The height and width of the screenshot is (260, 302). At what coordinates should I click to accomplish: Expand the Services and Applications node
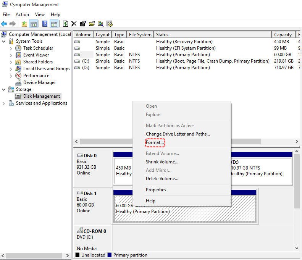[x=4, y=103]
